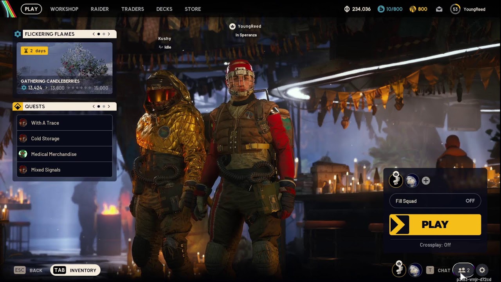Screen dimensions: 501x282
Task: Go to next Quests page
Action: coord(109,107)
